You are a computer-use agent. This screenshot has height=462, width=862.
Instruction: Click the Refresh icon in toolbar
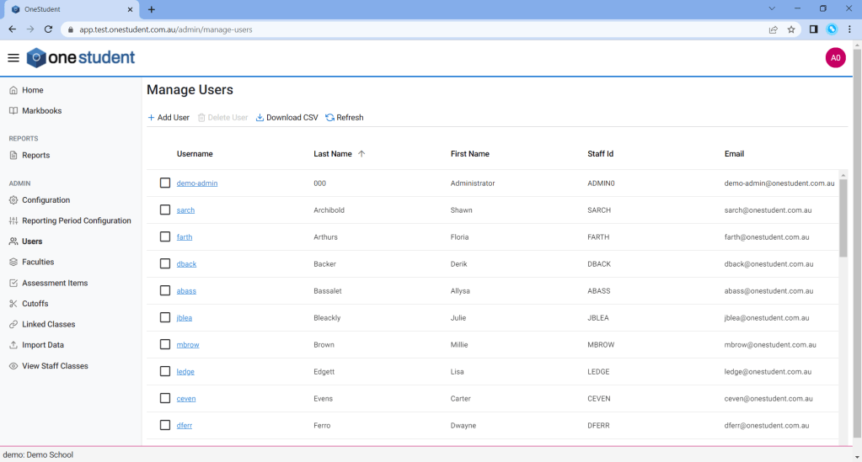329,118
